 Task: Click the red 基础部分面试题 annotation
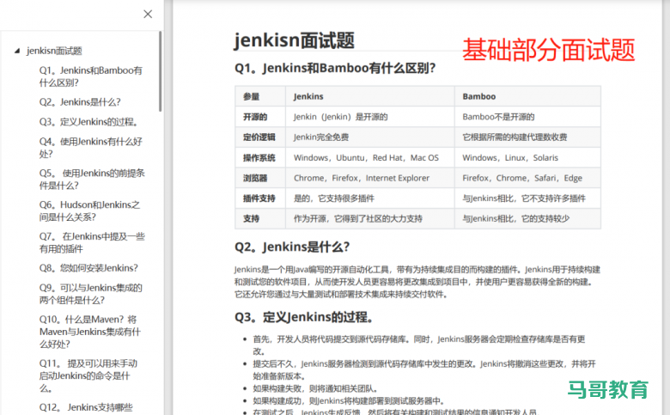coord(549,50)
